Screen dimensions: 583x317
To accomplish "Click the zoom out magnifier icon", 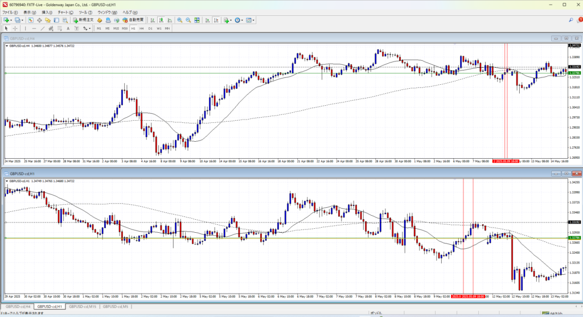I will tap(188, 20).
